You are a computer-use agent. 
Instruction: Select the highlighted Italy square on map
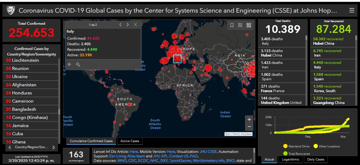click(177, 59)
